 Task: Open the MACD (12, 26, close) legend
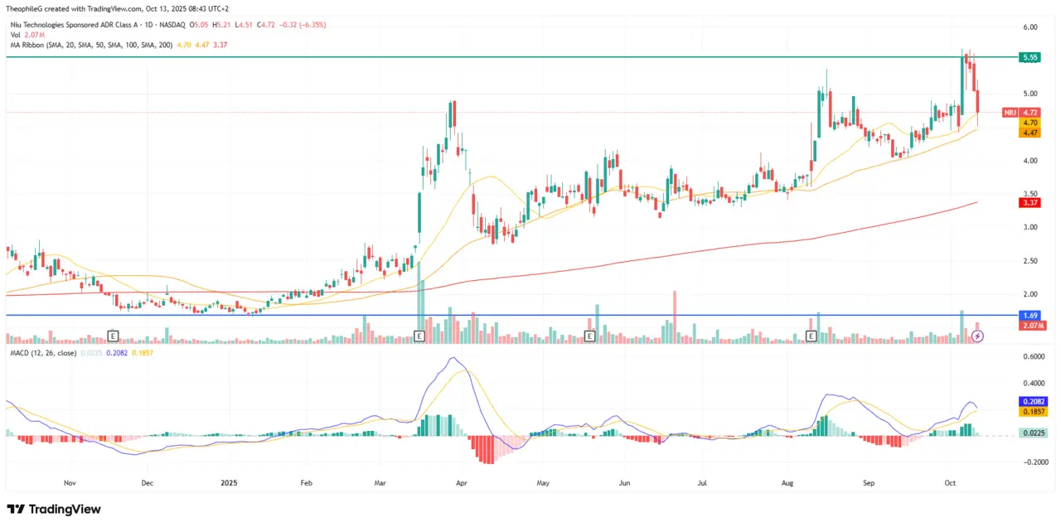click(42, 353)
